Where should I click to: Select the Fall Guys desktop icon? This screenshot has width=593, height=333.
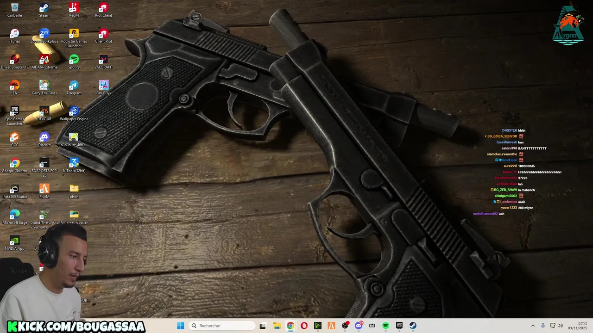coord(103,88)
